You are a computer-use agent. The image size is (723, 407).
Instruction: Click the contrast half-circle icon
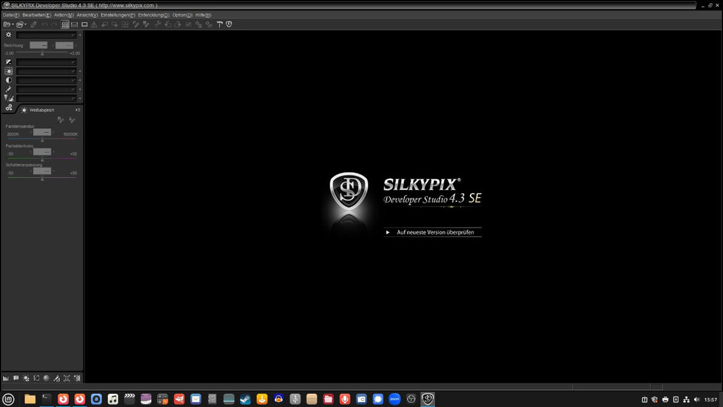9,80
